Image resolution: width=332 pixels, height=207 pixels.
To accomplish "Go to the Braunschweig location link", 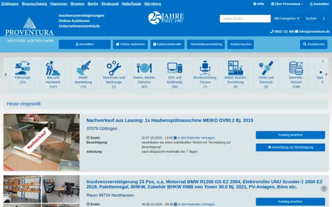I will (34, 4).
